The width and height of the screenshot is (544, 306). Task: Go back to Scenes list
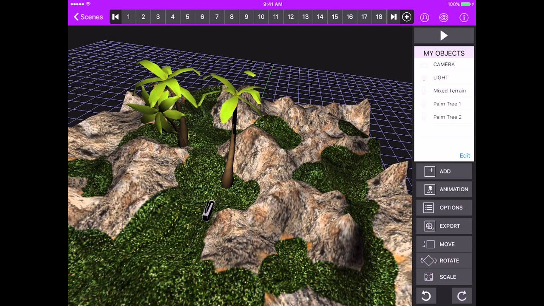88,17
